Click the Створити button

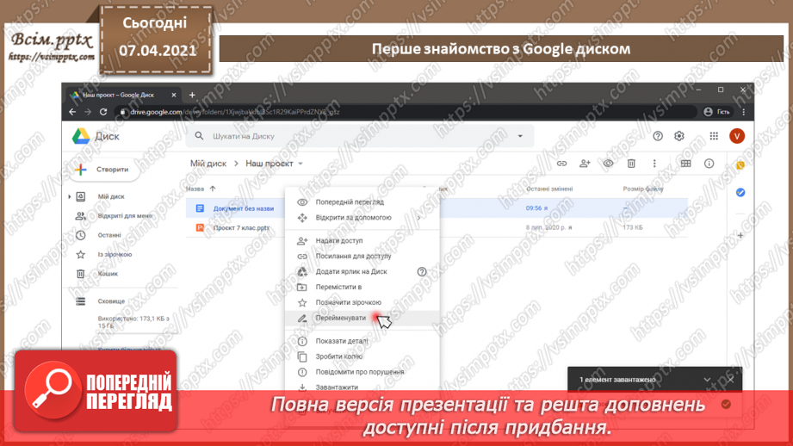104,170
